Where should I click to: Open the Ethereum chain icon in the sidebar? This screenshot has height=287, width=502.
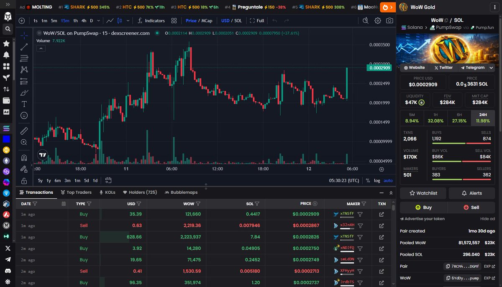pos(6,161)
